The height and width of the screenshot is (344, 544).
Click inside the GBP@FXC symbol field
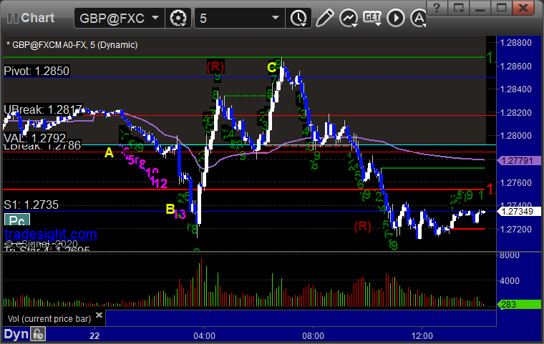(112, 18)
